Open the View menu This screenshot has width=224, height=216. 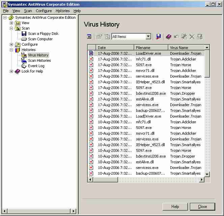click(16, 11)
